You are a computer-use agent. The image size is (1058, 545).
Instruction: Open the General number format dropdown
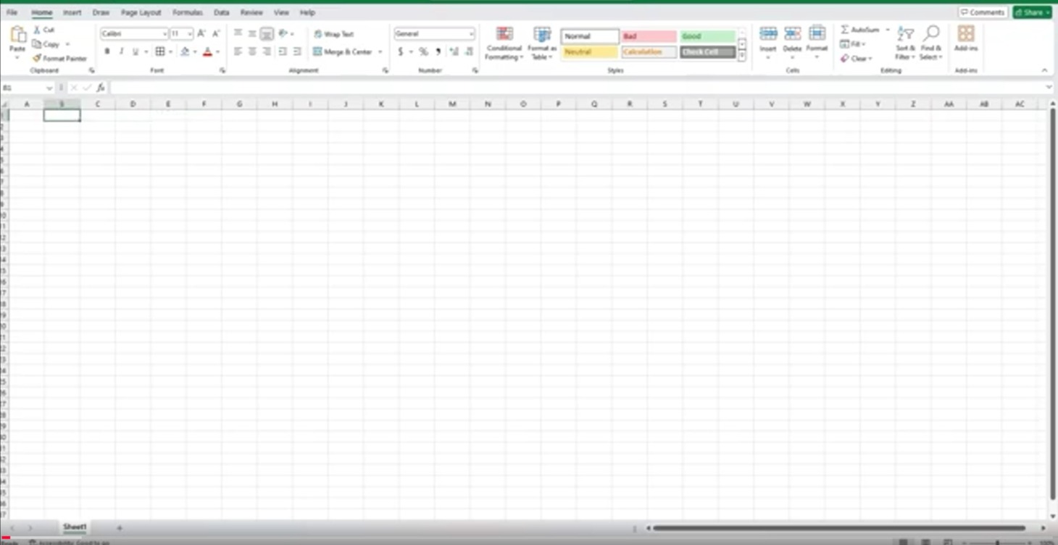click(471, 34)
